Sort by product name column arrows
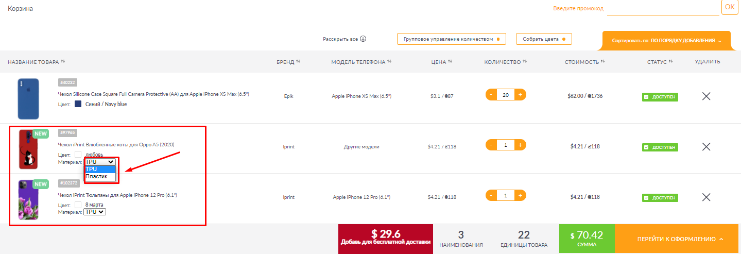This screenshot has height=254, width=741. 63,62
